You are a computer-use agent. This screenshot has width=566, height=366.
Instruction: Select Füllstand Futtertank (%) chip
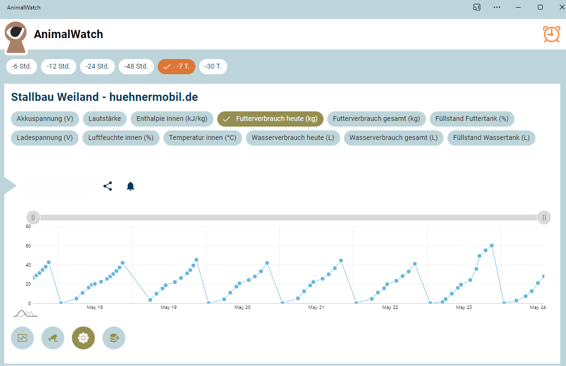[472, 119]
